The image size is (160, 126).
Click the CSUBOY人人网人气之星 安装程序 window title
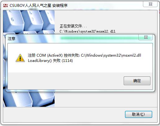[x=38, y=6]
